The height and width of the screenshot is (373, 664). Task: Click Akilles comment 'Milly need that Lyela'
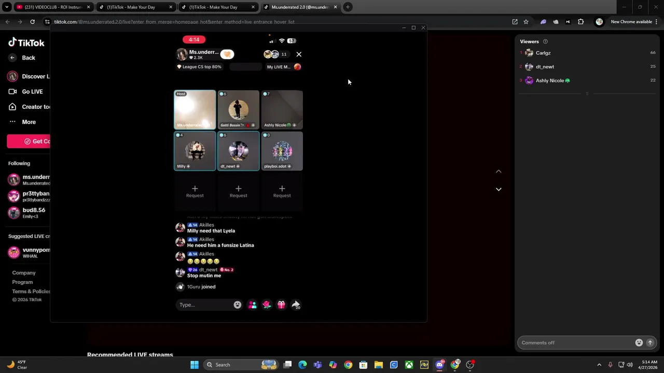point(211,231)
